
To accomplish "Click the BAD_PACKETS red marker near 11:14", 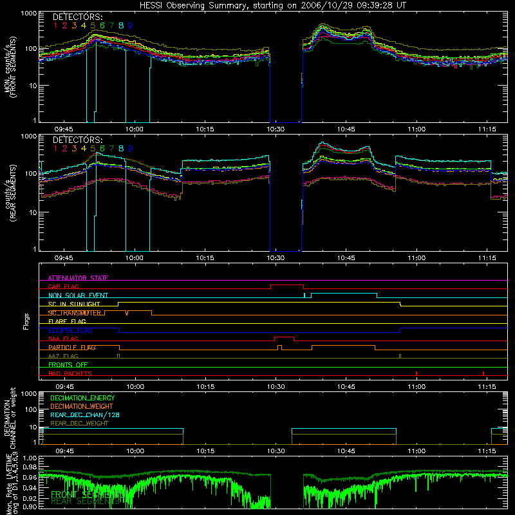I will (x=483, y=373).
